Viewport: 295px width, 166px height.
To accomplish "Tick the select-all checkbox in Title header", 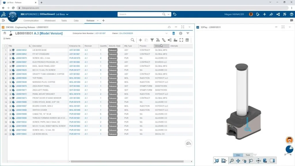I will 5,46.
